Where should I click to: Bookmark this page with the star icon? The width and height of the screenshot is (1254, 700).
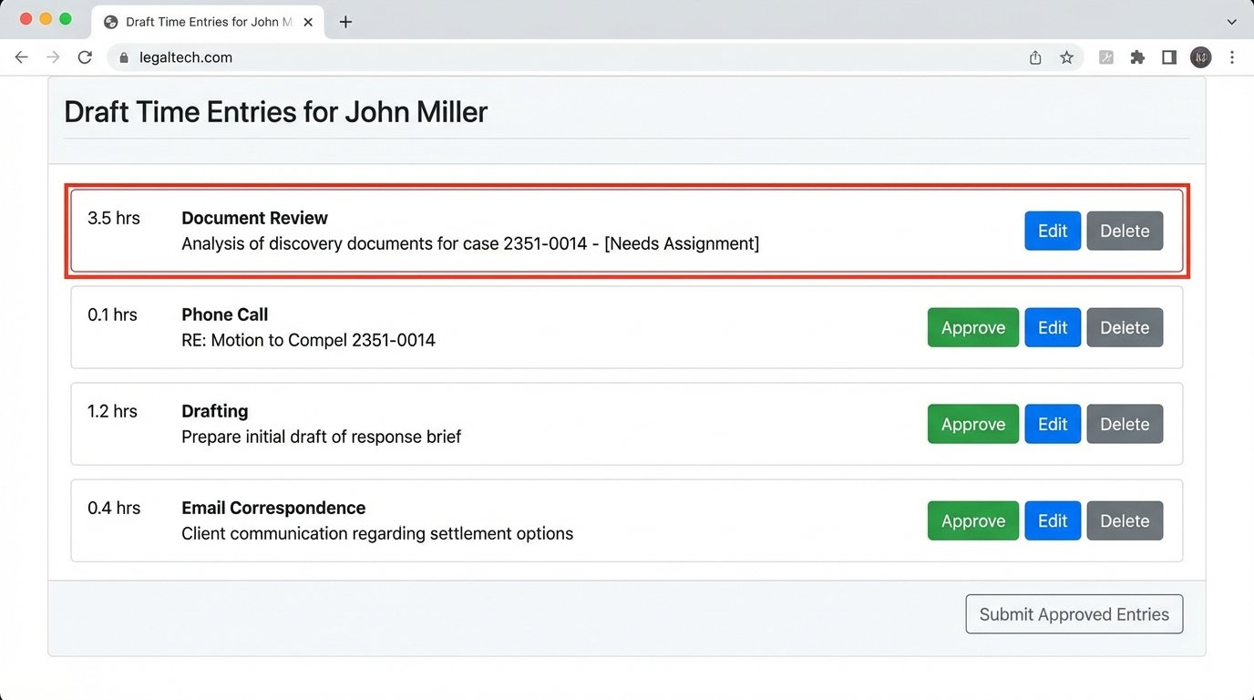point(1066,57)
